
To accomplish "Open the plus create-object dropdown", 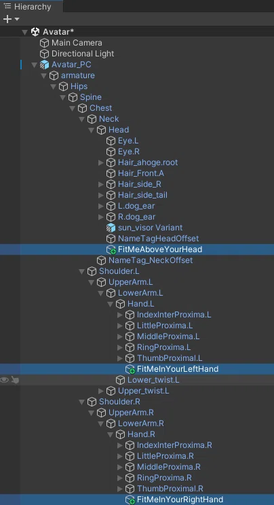I will [11, 19].
